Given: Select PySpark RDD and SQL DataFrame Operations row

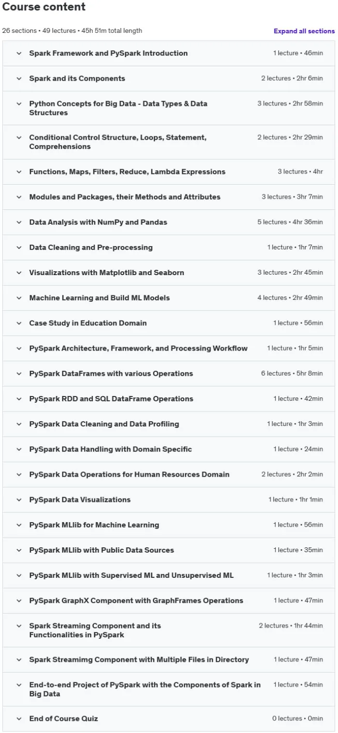Looking at the screenshot, I should (x=169, y=399).
